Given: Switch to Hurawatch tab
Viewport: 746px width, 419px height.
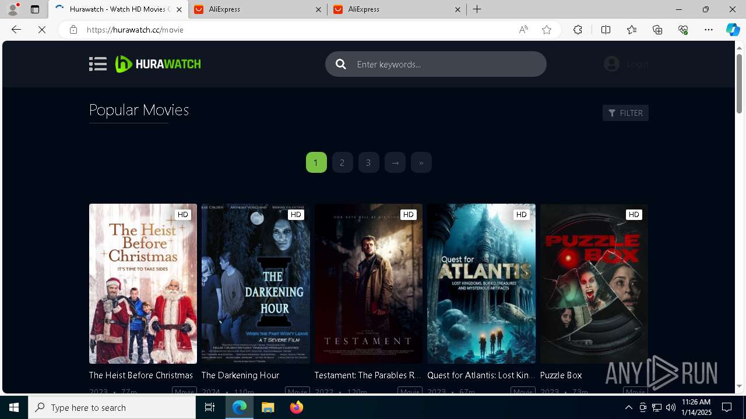Looking at the screenshot, I should pyautogui.click(x=118, y=9).
